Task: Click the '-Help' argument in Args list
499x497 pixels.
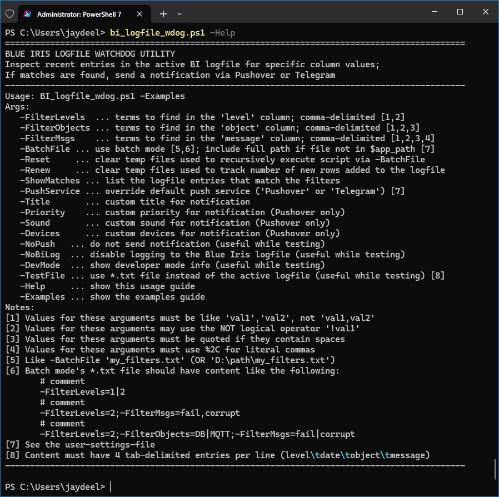Action: [x=32, y=286]
